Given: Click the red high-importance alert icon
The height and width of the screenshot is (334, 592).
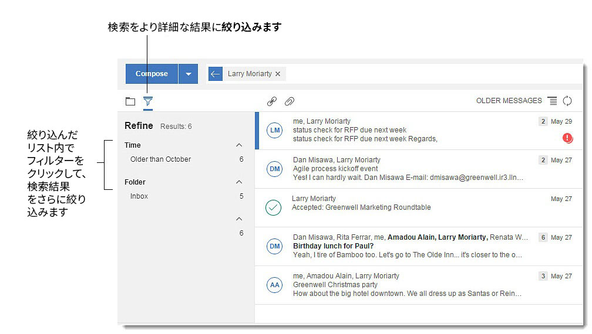Looking at the screenshot, I should tap(567, 138).
